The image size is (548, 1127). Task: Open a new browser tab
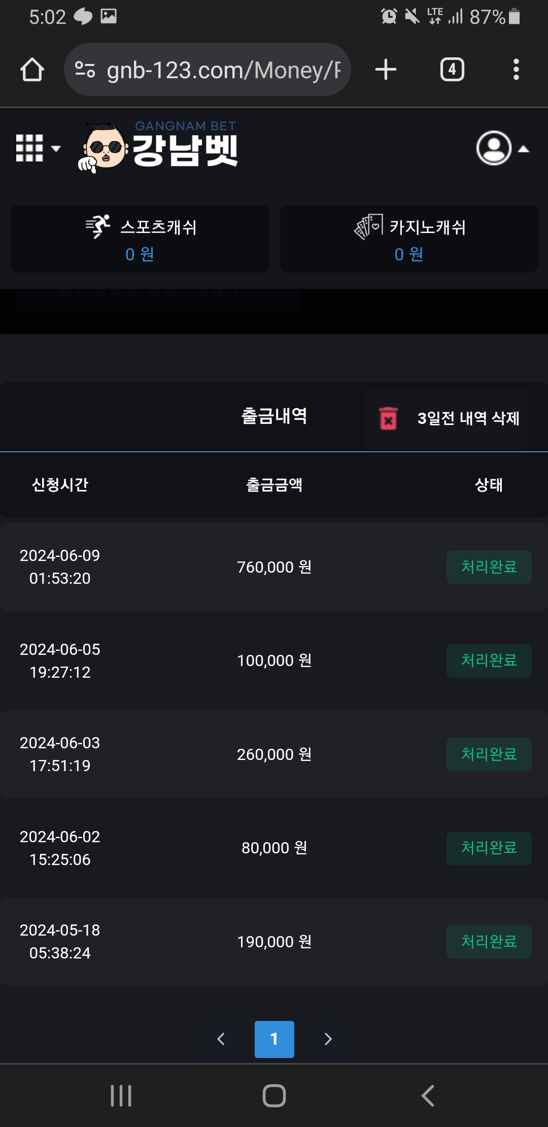point(386,70)
